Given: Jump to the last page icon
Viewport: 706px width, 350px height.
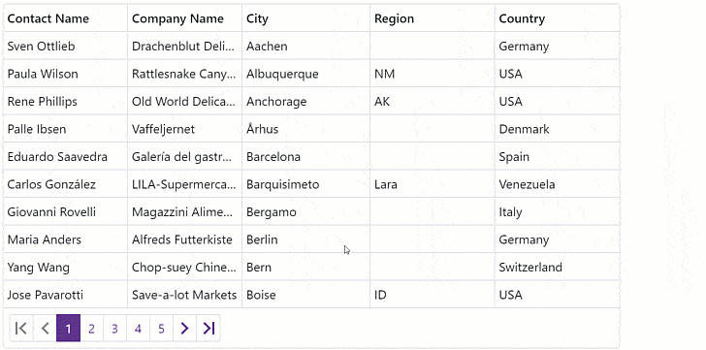Looking at the screenshot, I should click(x=208, y=329).
